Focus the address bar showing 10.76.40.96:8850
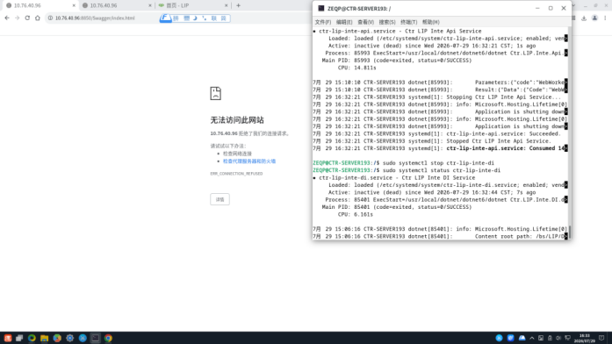 point(95,18)
